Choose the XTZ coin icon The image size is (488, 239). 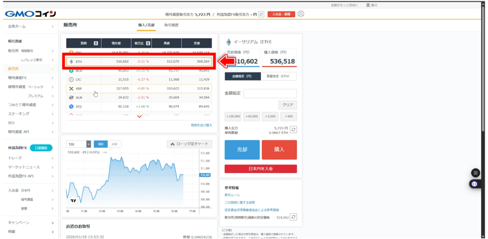click(x=71, y=106)
